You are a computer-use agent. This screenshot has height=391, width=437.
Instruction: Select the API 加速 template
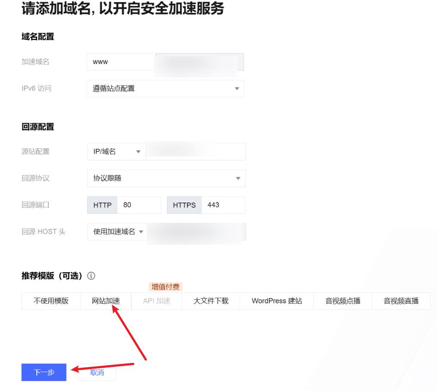point(157,301)
